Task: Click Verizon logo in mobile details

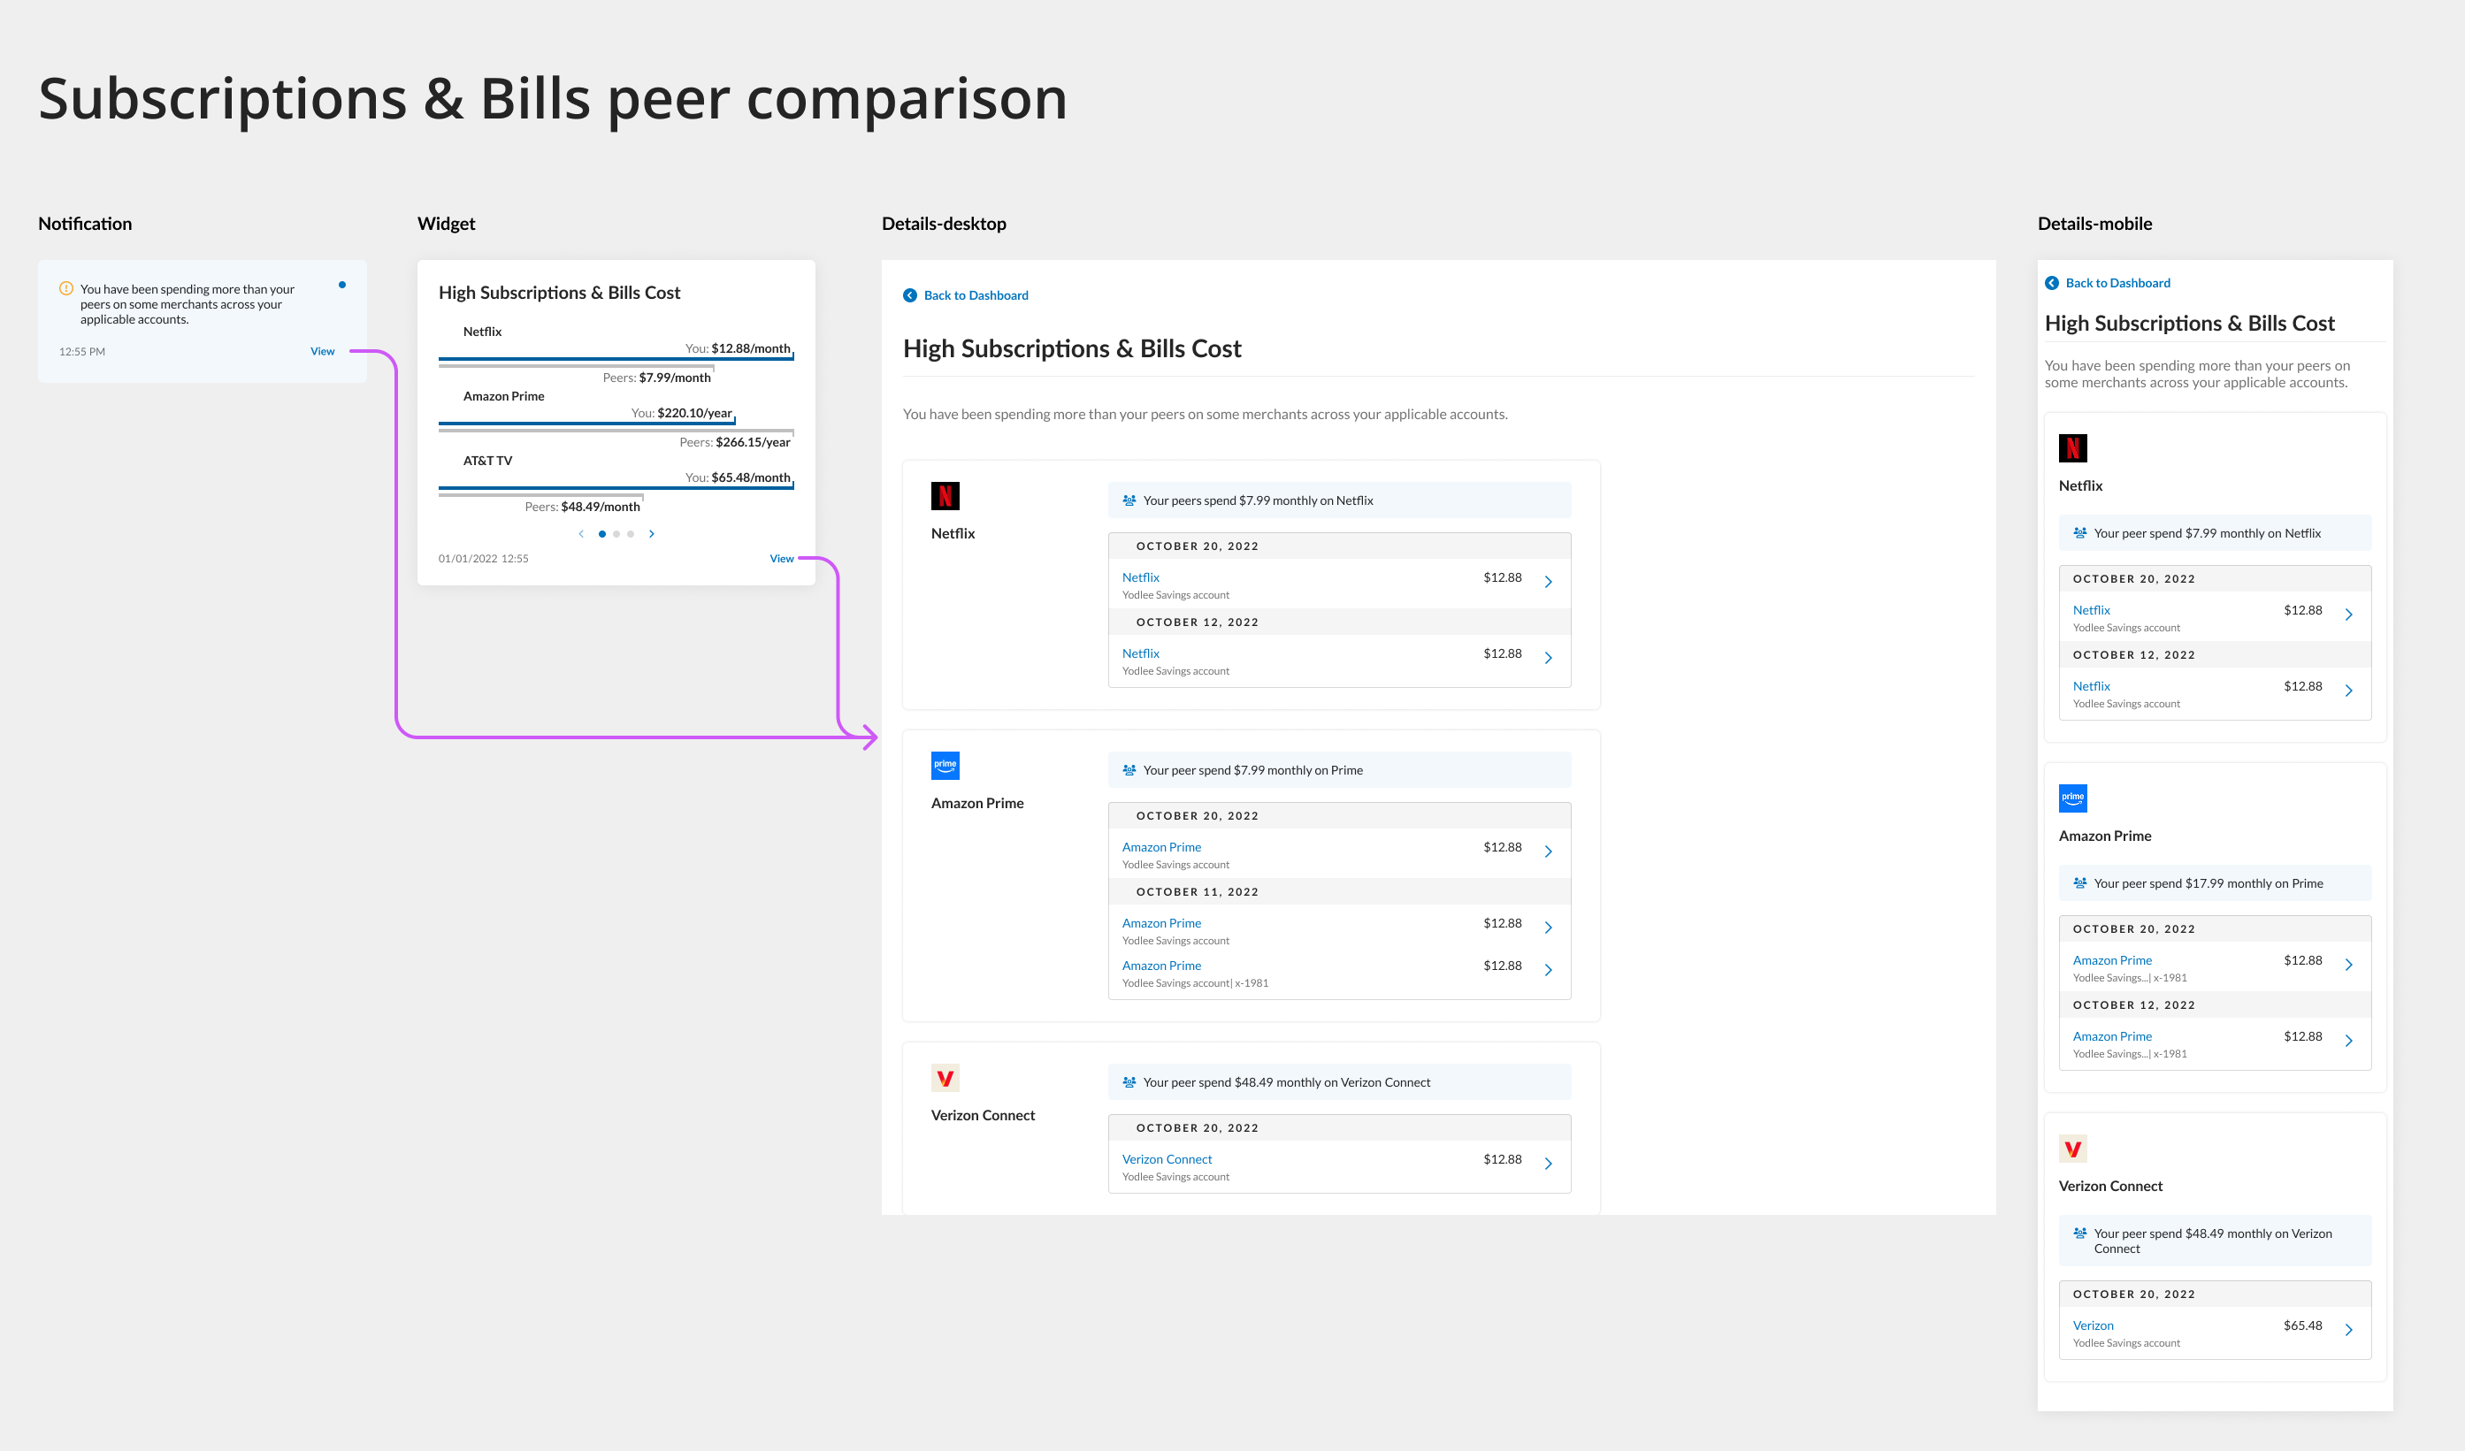Action: (x=2073, y=1148)
